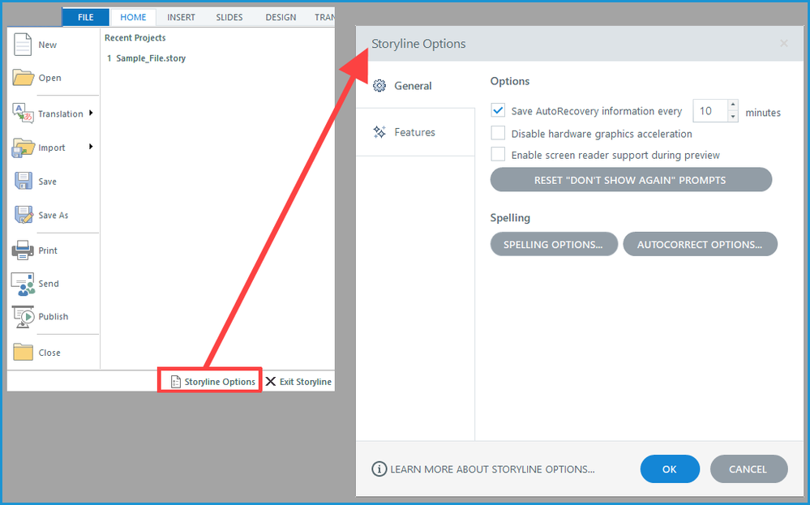Click the Publish menu label
Image resolution: width=810 pixels, height=505 pixels.
click(54, 316)
